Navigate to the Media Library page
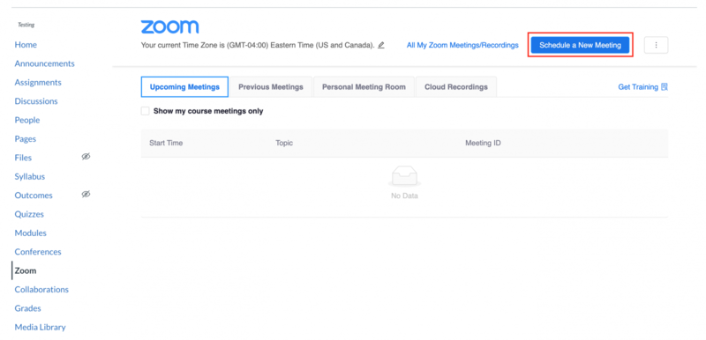 40,328
